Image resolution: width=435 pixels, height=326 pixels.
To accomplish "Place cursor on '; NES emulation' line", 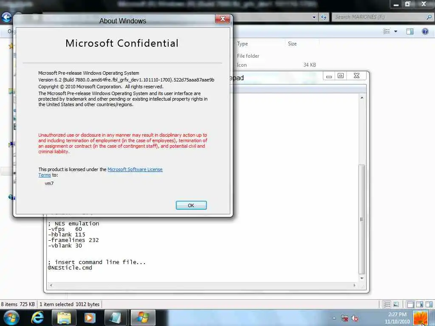I will (x=73, y=223).
